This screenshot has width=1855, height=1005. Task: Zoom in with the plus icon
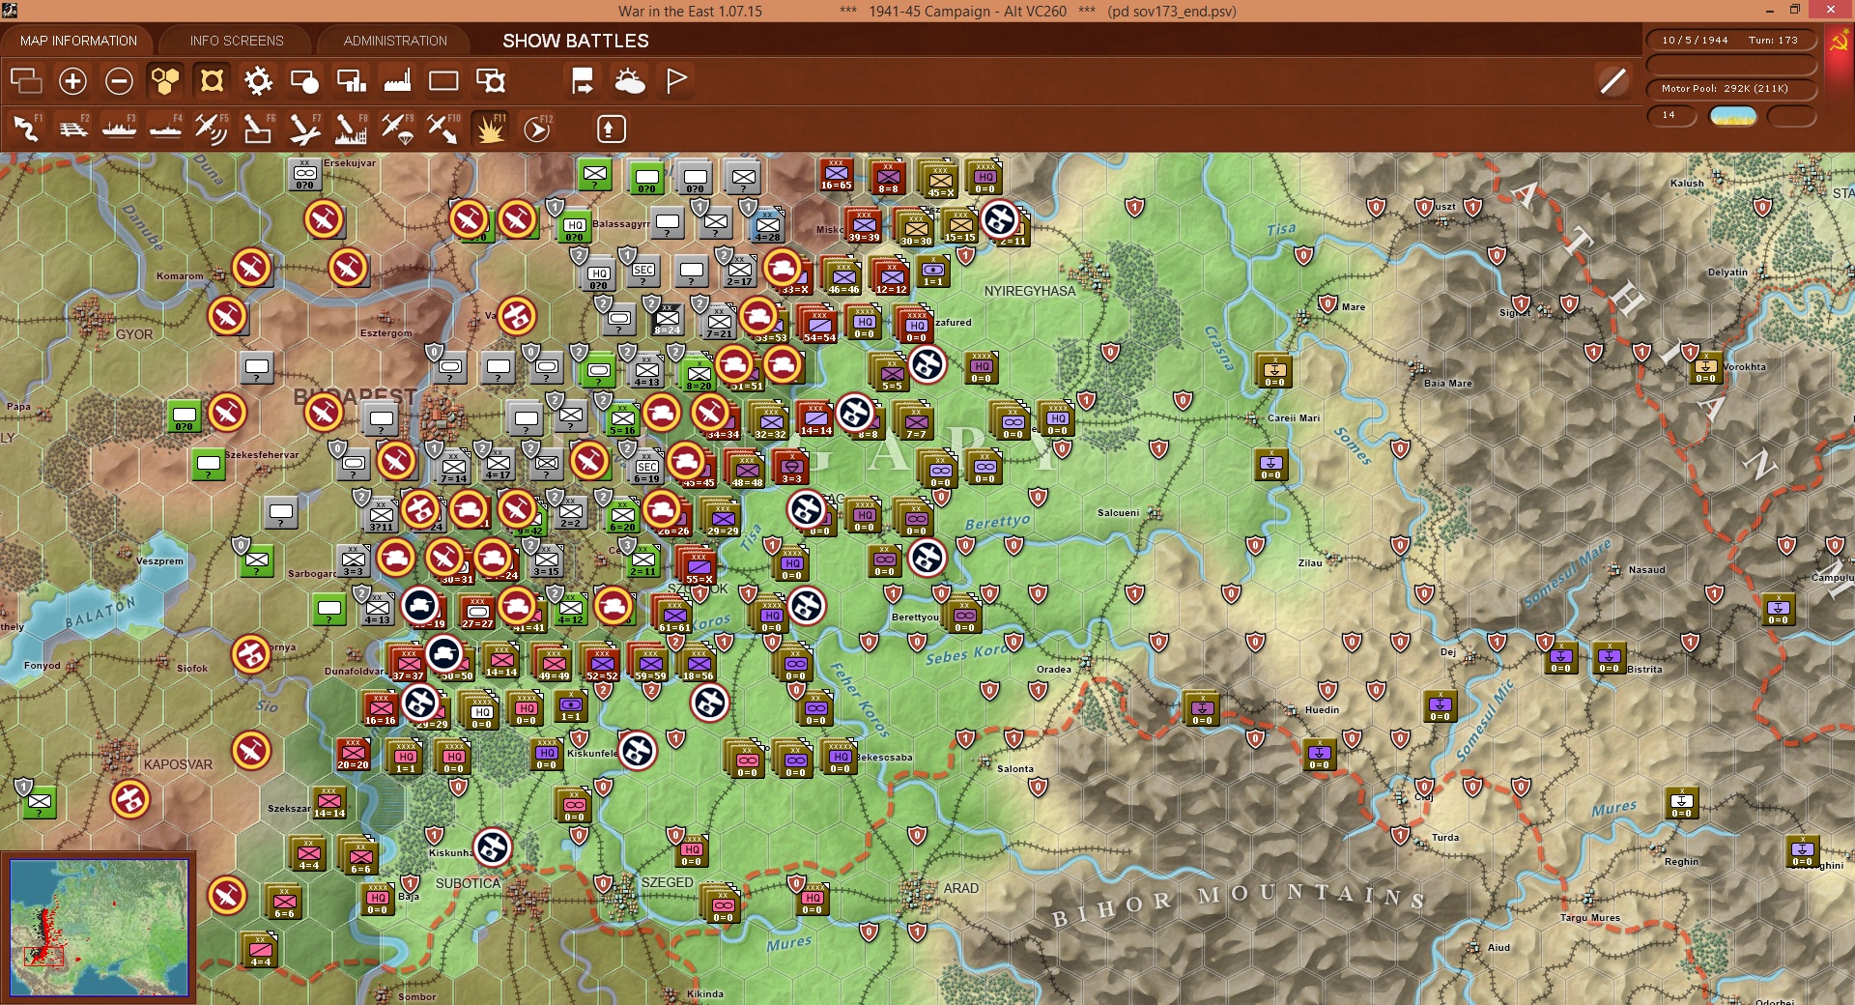coord(72,81)
